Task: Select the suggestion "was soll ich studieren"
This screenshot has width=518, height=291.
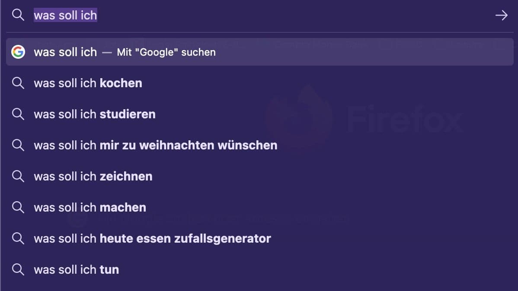Action: pyautogui.click(x=95, y=114)
